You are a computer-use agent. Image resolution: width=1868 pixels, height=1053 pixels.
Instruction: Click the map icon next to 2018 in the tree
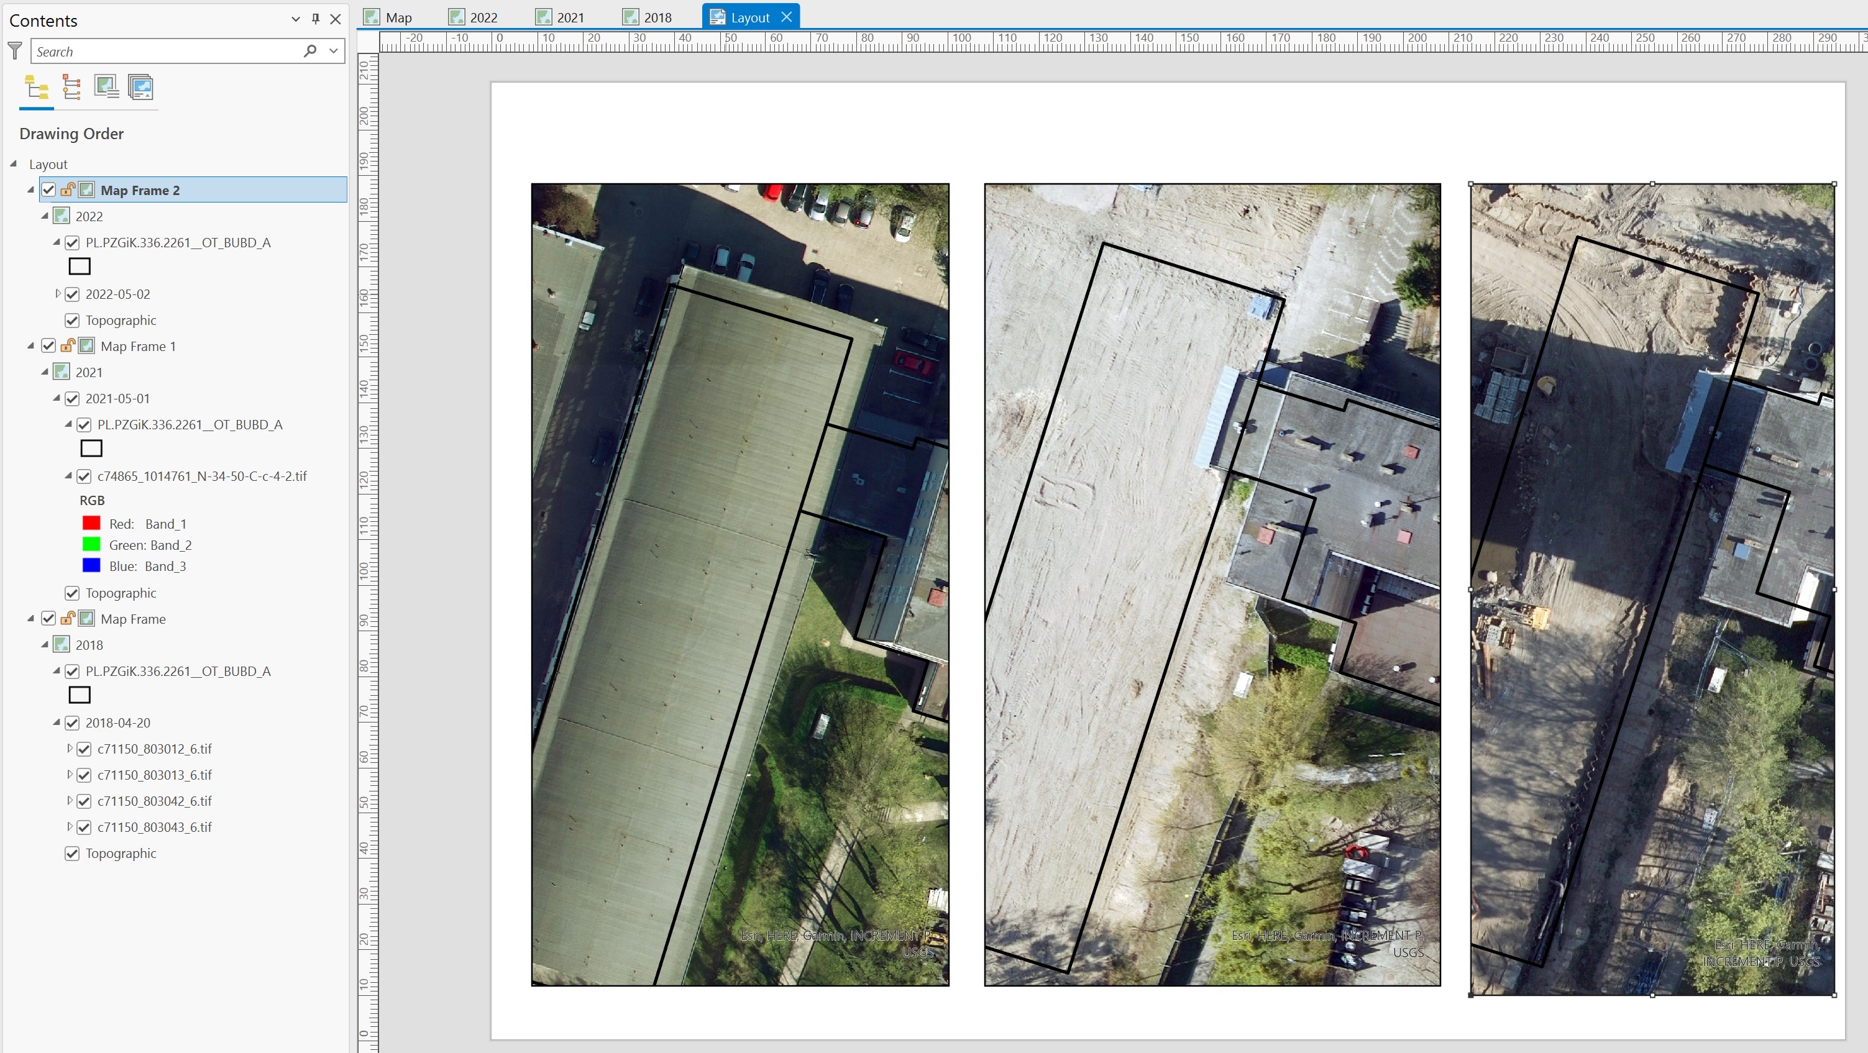tap(62, 644)
